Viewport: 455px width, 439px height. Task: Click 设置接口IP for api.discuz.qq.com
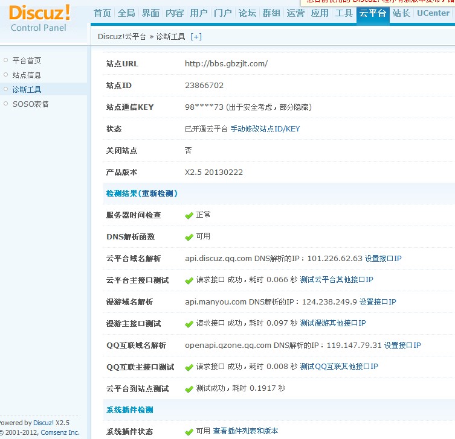point(383,258)
